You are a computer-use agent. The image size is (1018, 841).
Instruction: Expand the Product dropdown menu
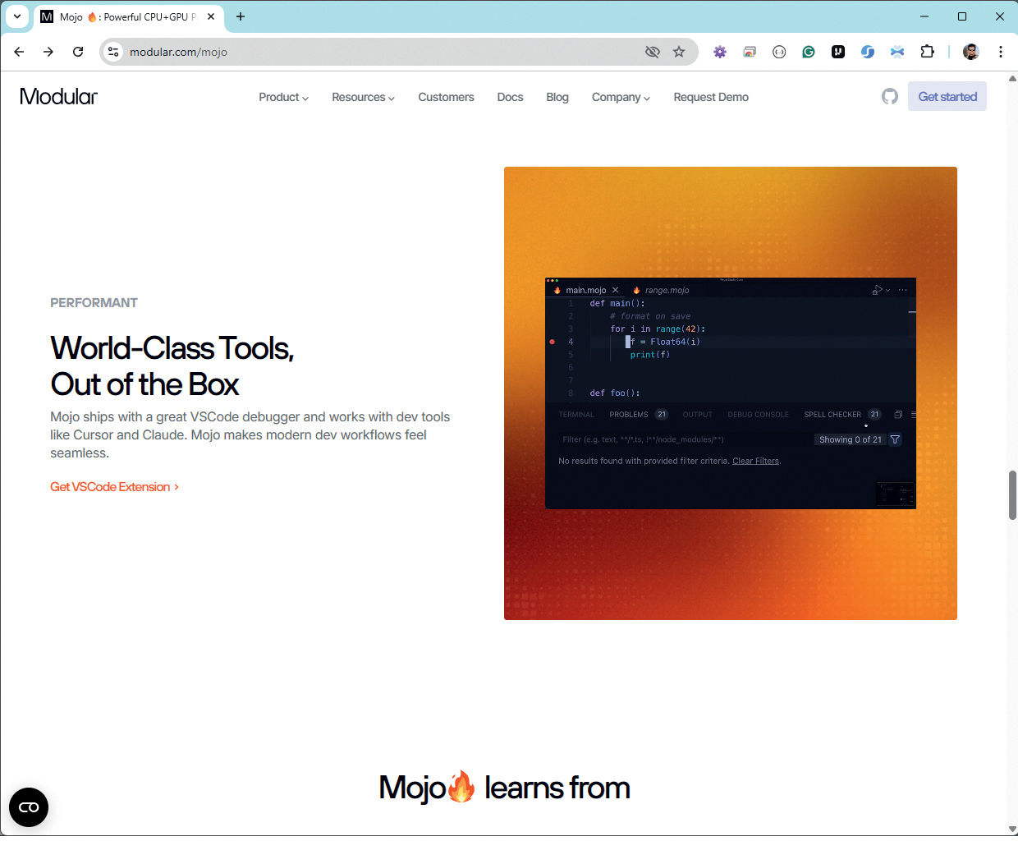pyautogui.click(x=283, y=97)
